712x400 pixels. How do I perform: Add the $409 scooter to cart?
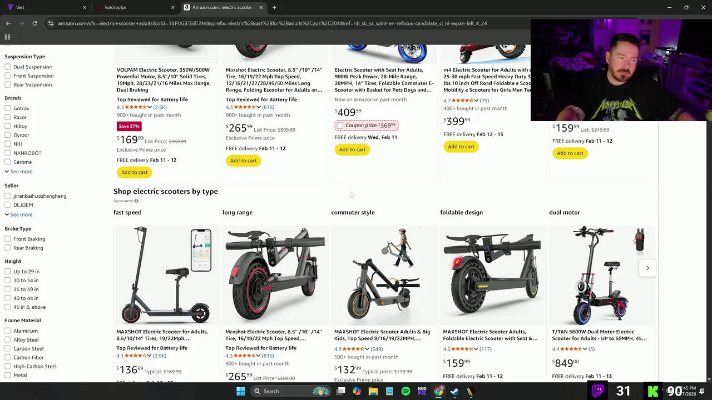click(352, 149)
